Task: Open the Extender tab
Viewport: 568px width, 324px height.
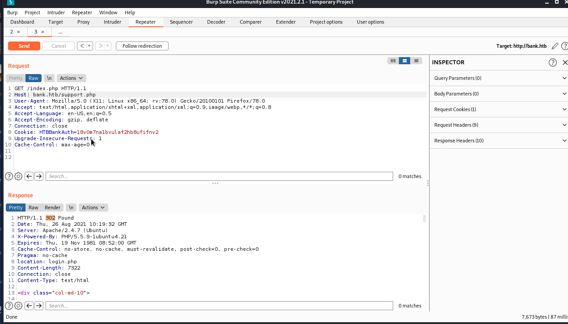Action: (x=286, y=22)
